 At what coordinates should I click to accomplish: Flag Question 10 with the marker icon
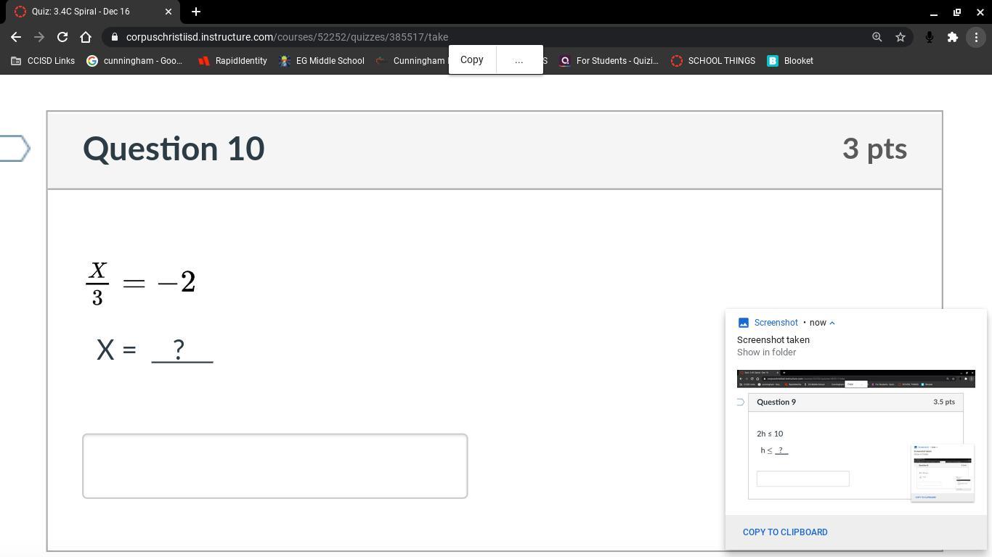[15, 149]
